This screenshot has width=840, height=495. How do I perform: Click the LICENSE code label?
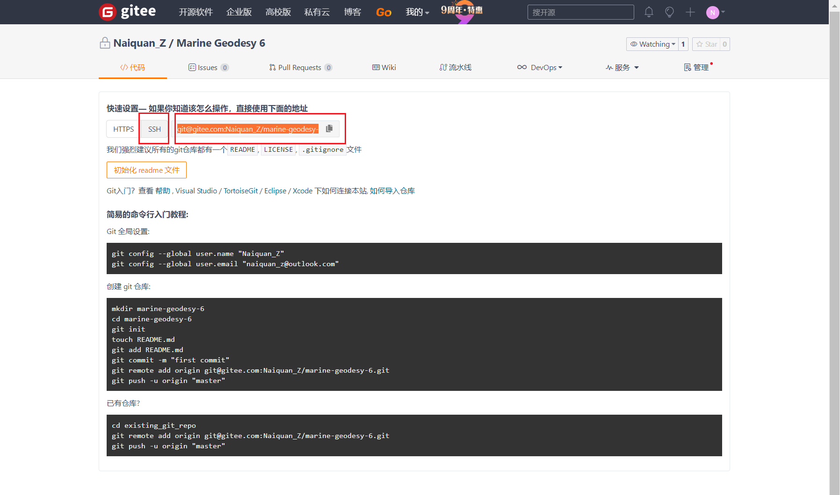(278, 149)
